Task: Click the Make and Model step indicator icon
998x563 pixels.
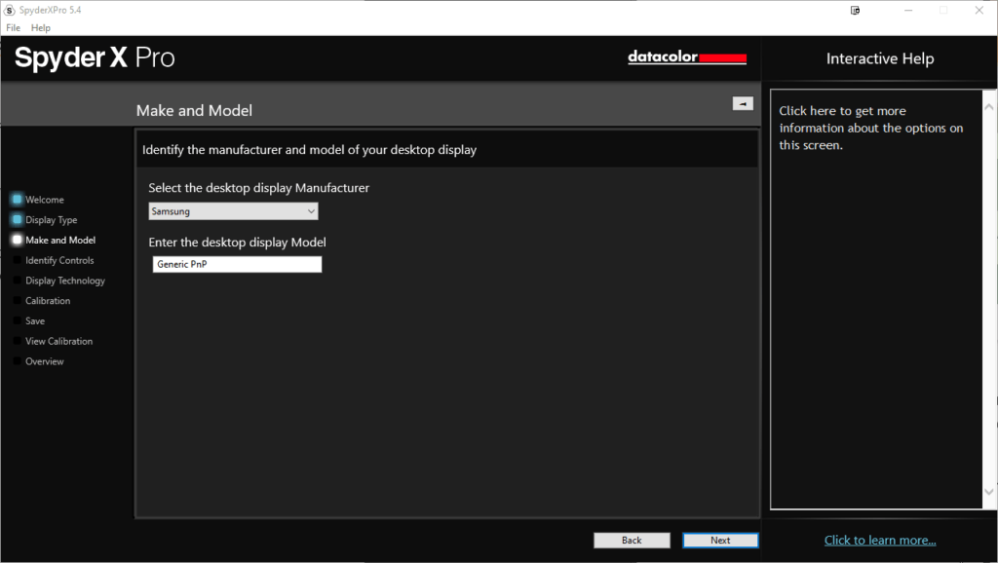Action: pyautogui.click(x=17, y=240)
